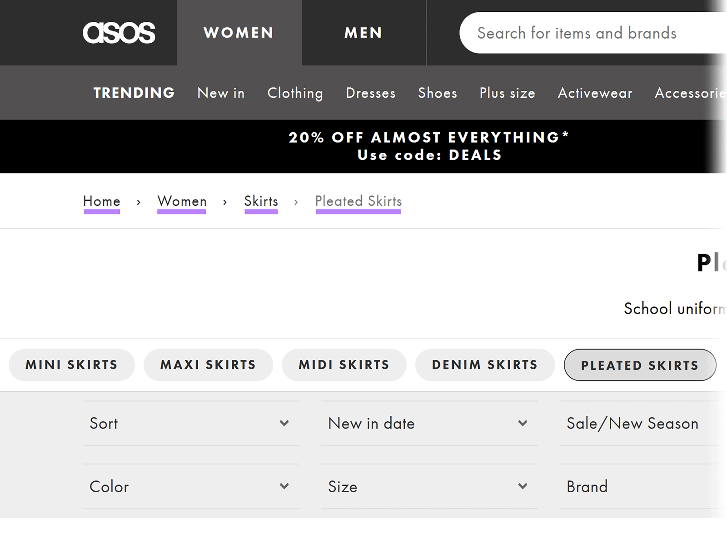Screen dimensions: 727x534
Task: Navigate to Skirts via breadcrumb
Action: (261, 201)
